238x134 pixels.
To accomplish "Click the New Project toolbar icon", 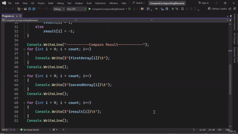I will pos(19,9).
